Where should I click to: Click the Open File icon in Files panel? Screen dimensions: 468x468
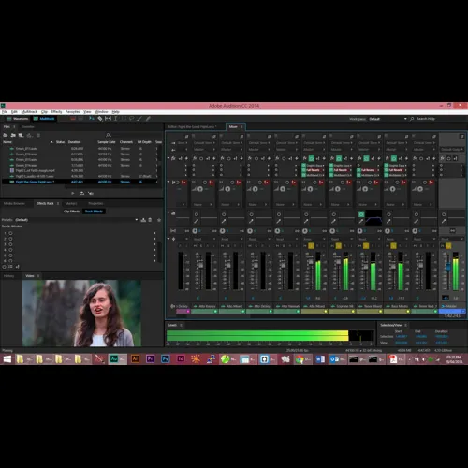pos(6,135)
